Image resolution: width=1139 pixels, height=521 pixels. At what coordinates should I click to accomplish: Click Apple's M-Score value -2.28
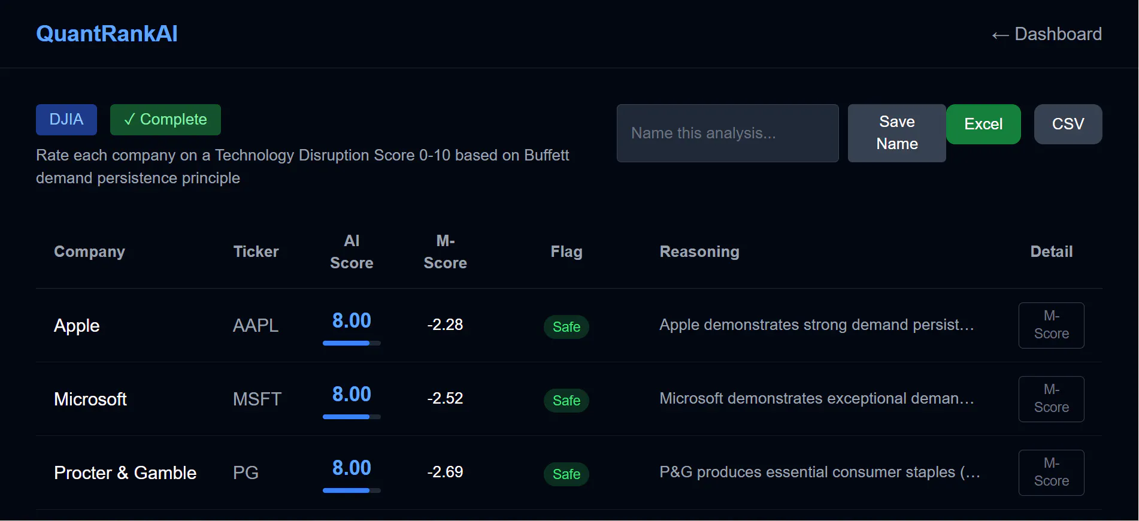(445, 325)
